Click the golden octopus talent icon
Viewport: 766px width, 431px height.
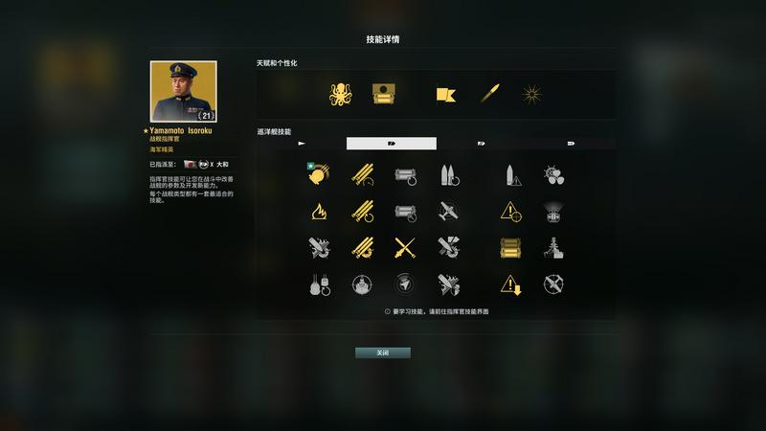tap(340, 94)
